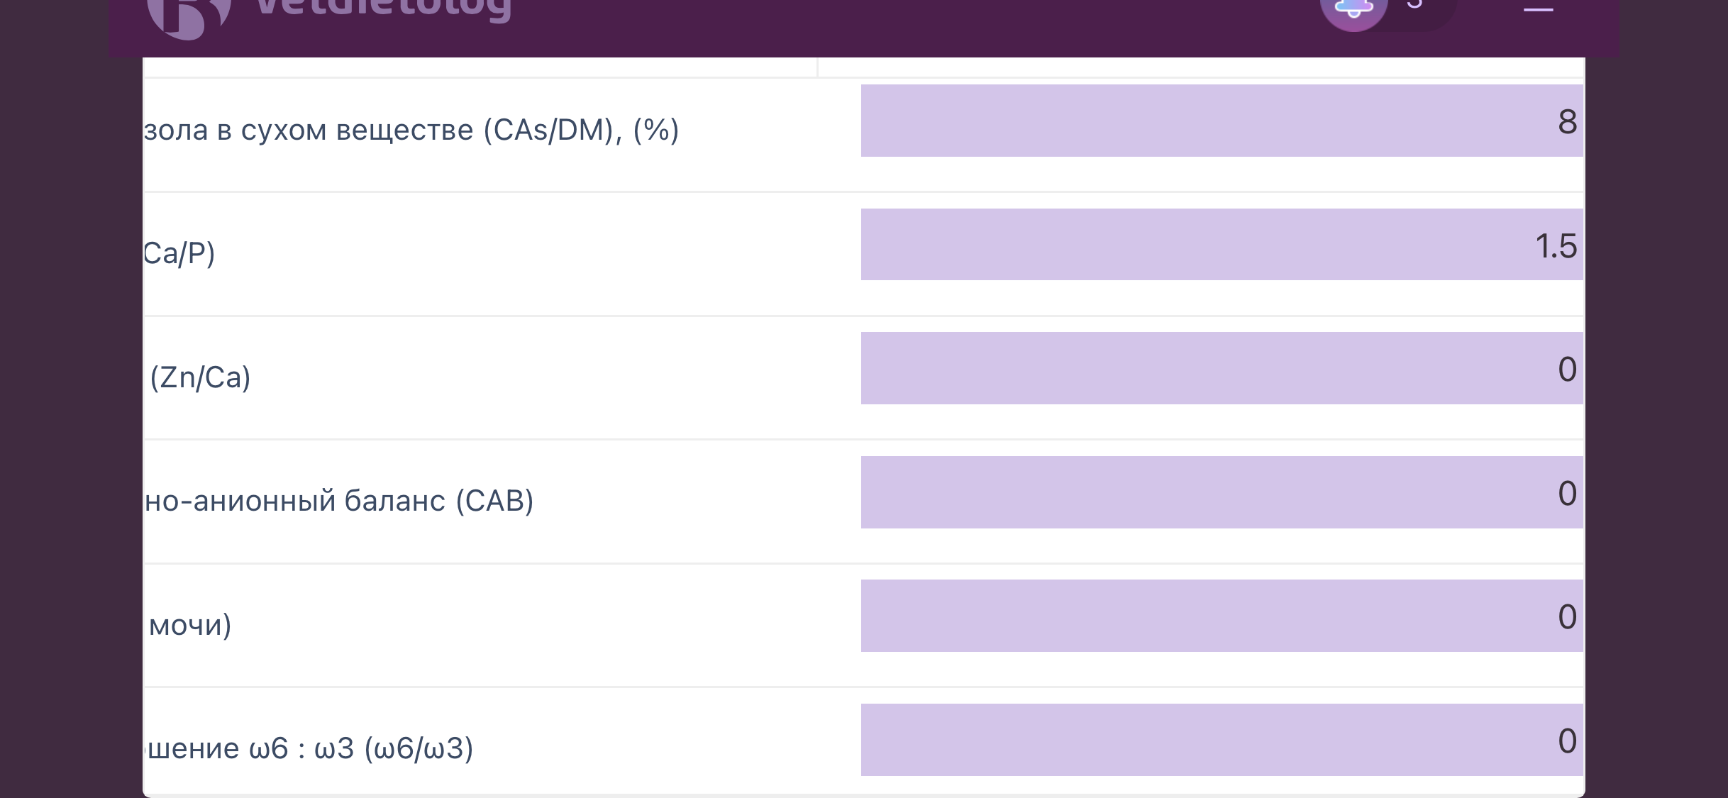Go home via Vetdietolog logo text
Viewport: 1728px width, 798px height.
pos(383,10)
